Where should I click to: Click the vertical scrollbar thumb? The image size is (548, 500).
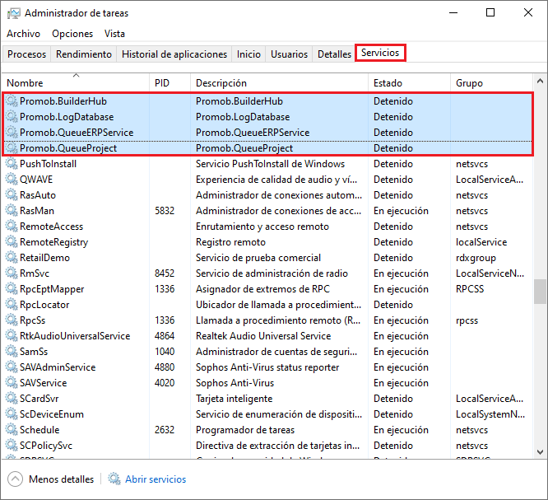click(540, 292)
